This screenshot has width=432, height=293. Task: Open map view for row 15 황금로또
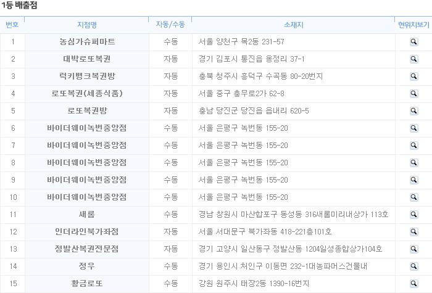(413, 284)
